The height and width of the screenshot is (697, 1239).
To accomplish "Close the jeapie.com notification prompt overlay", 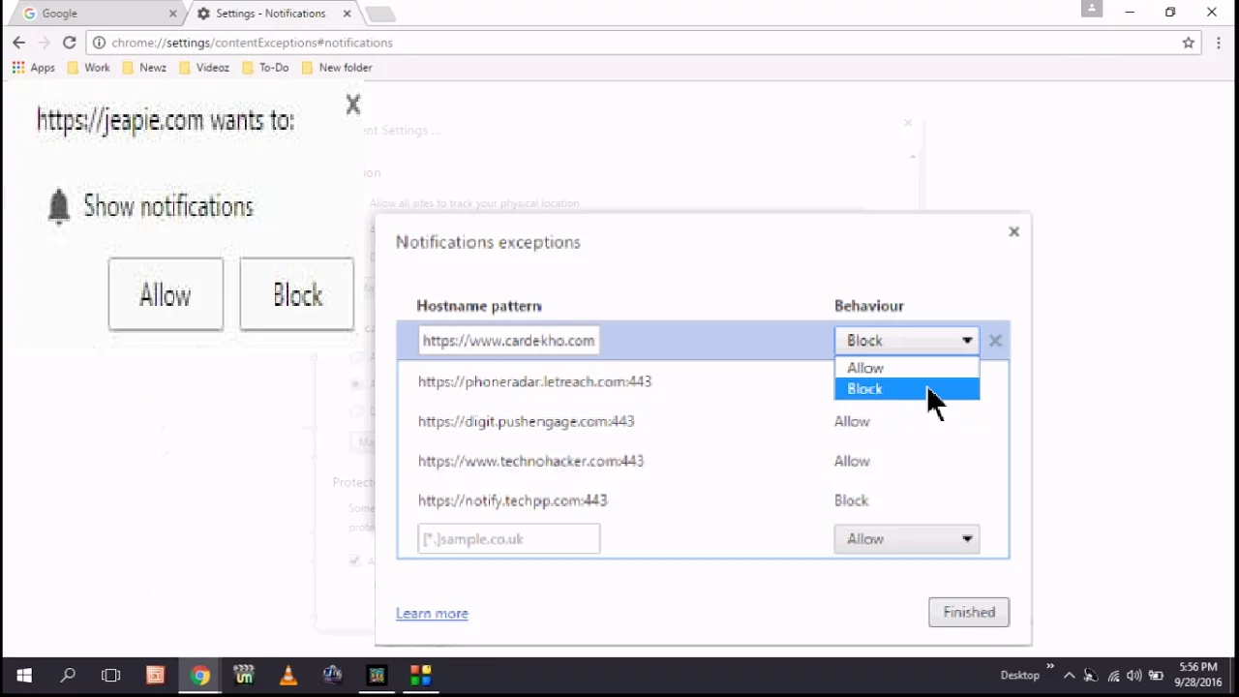I will 353,105.
